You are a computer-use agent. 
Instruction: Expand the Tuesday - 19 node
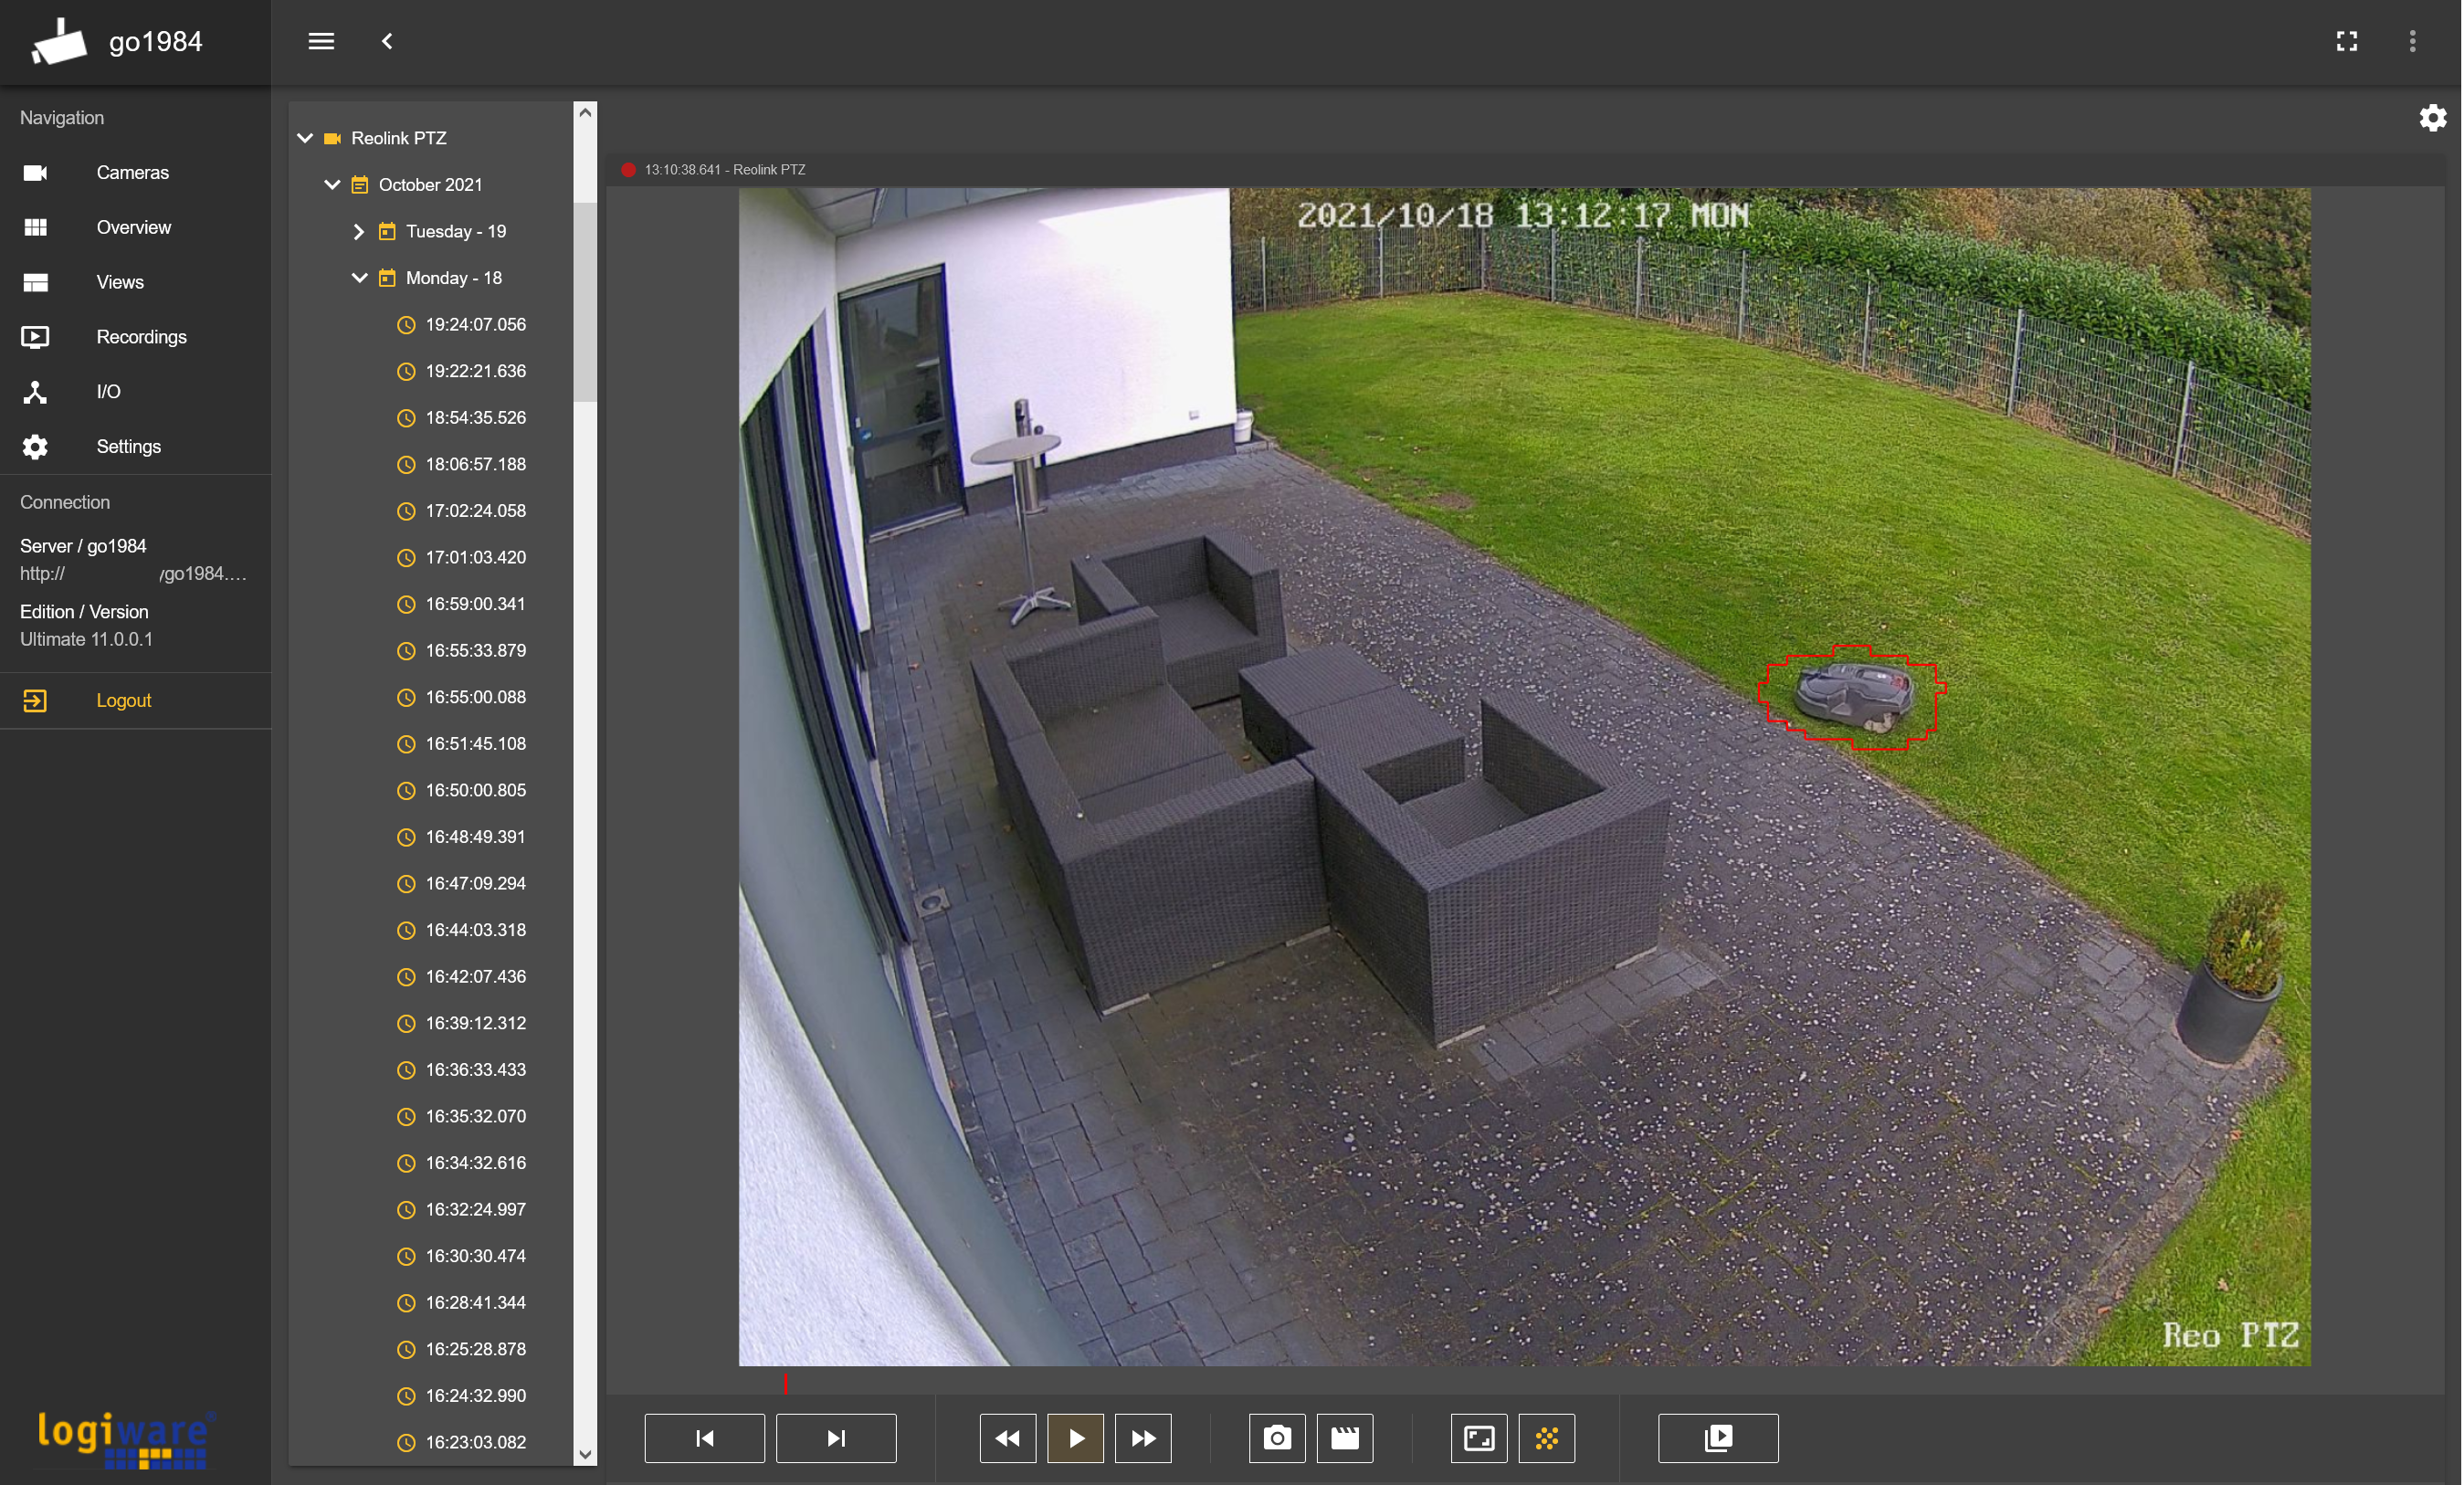point(359,231)
